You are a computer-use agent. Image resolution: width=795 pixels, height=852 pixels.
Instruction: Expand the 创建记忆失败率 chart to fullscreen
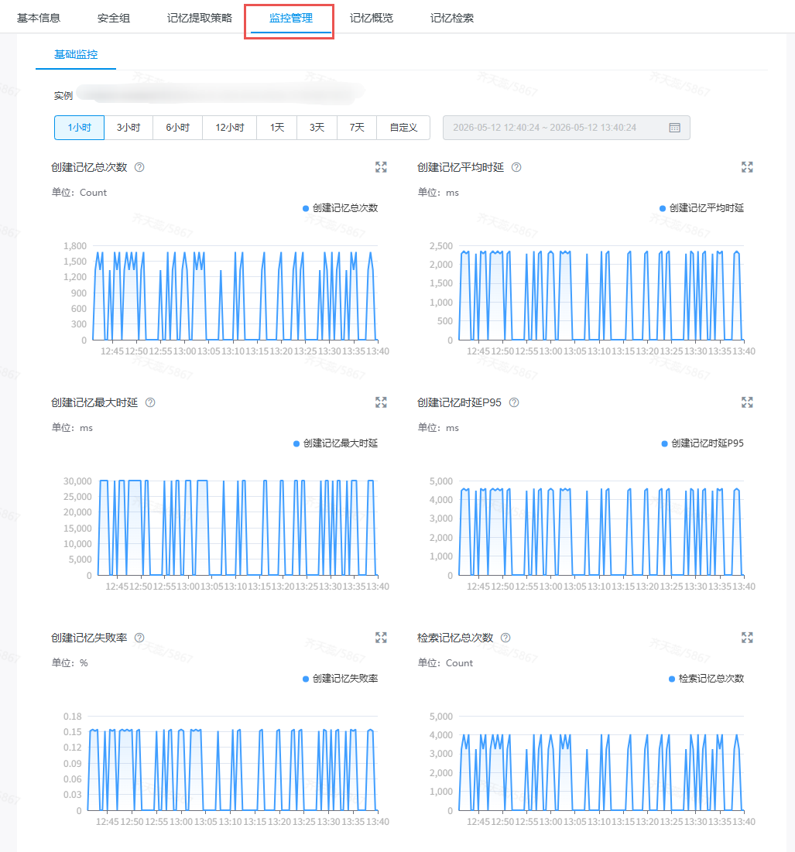coord(381,638)
